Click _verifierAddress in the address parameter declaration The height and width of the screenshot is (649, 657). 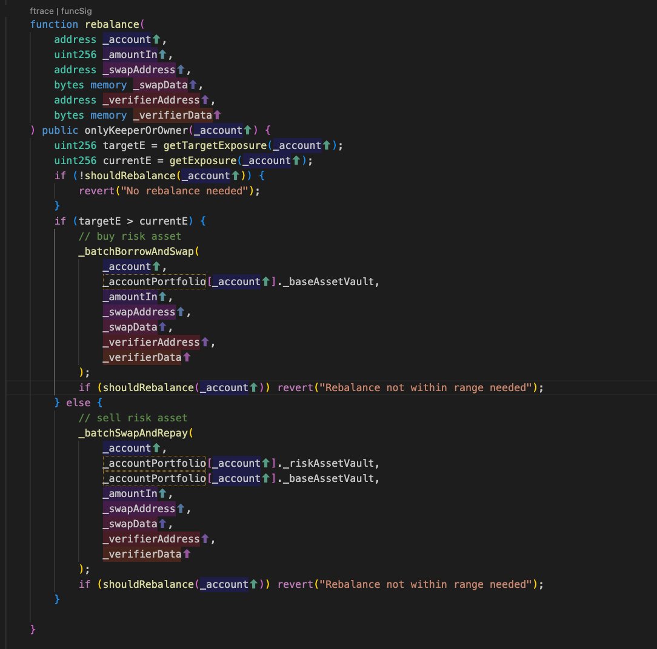tap(152, 100)
